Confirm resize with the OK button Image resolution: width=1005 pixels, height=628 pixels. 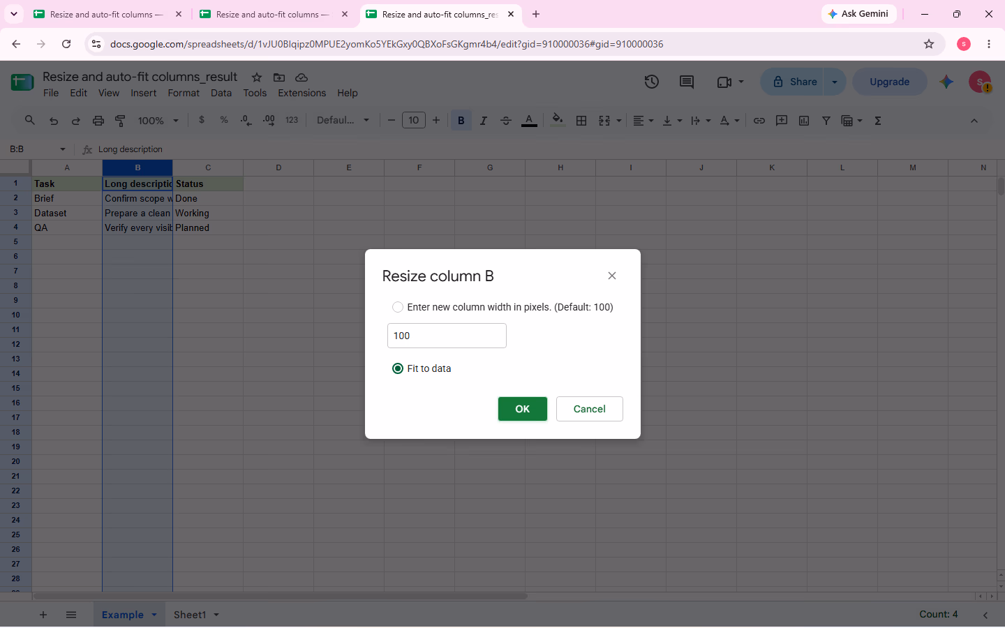(523, 409)
